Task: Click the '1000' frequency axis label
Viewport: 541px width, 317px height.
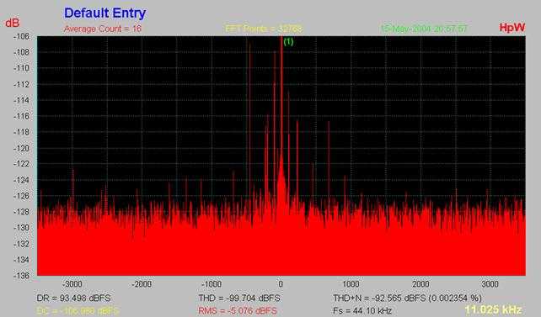Action: point(351,284)
